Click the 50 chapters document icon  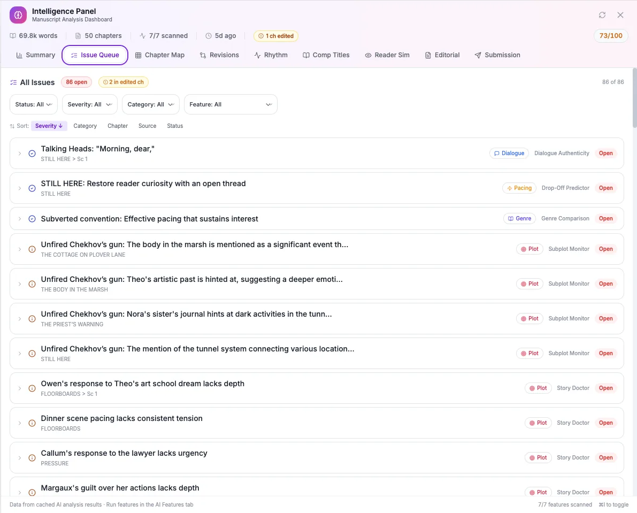tap(78, 36)
